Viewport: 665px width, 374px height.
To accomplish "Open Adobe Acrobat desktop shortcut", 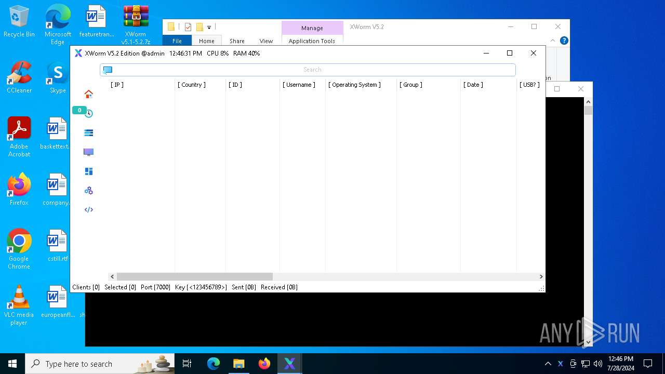I will pyautogui.click(x=19, y=137).
